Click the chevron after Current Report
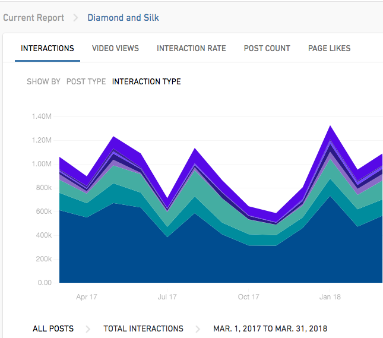 76,18
